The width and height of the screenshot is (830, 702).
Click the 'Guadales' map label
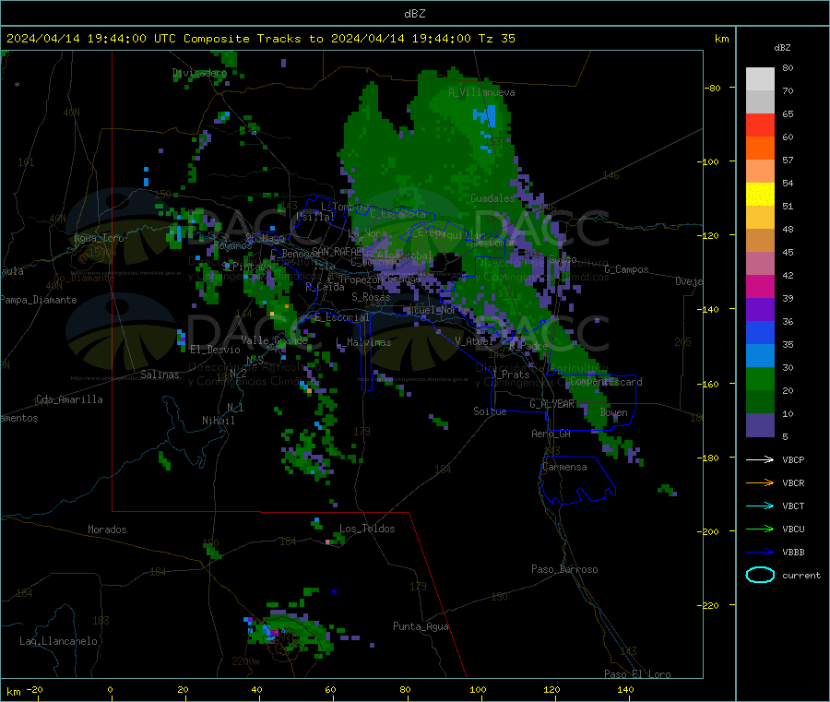(x=492, y=198)
